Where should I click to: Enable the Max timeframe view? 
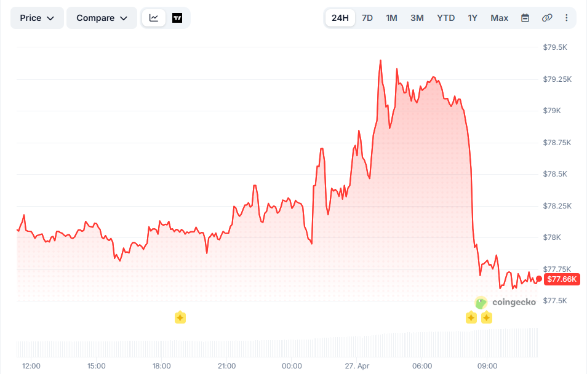click(x=499, y=18)
